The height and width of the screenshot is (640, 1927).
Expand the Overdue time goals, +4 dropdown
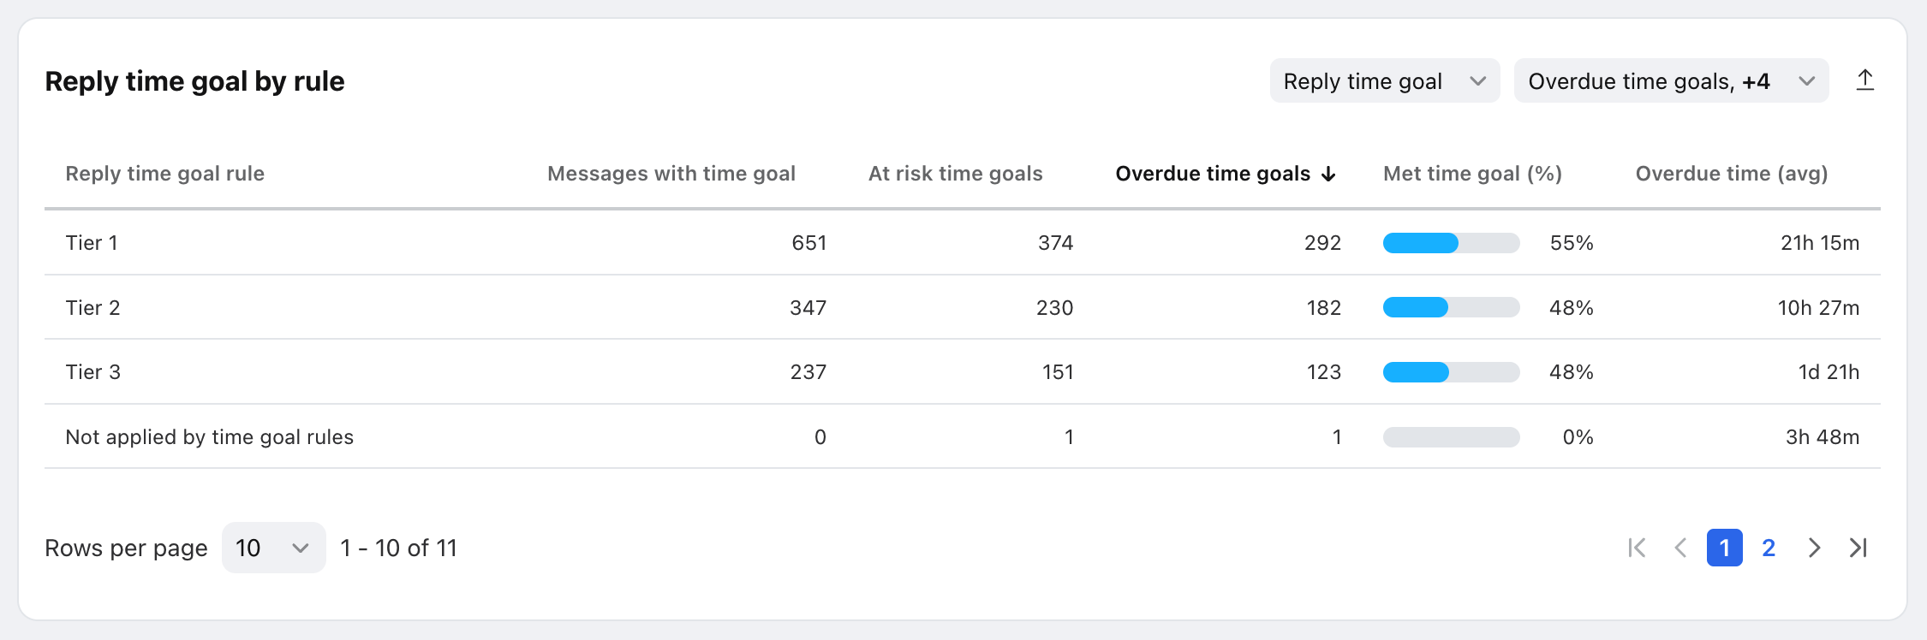(1671, 81)
